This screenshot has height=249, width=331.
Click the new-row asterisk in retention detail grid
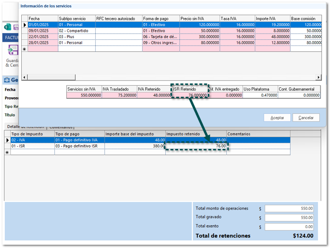(7, 152)
